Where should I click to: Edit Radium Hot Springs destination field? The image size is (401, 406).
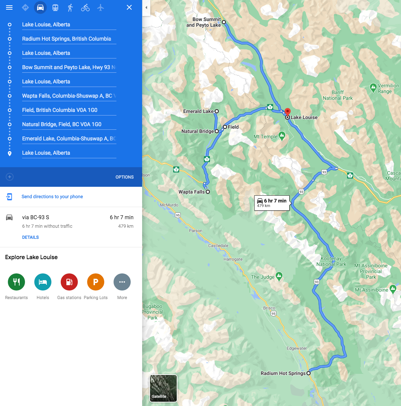click(69, 39)
